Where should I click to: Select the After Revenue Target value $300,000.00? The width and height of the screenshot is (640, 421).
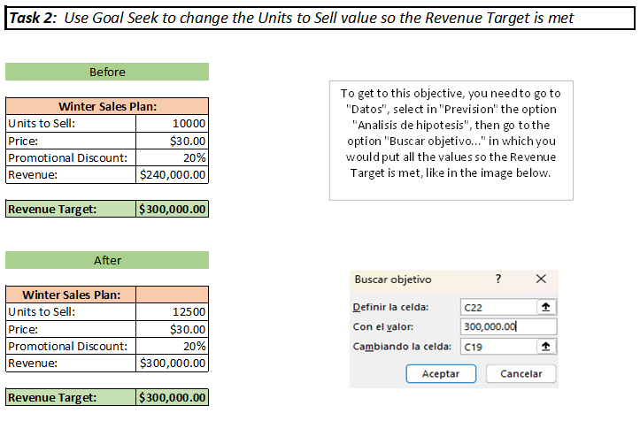[x=172, y=397]
